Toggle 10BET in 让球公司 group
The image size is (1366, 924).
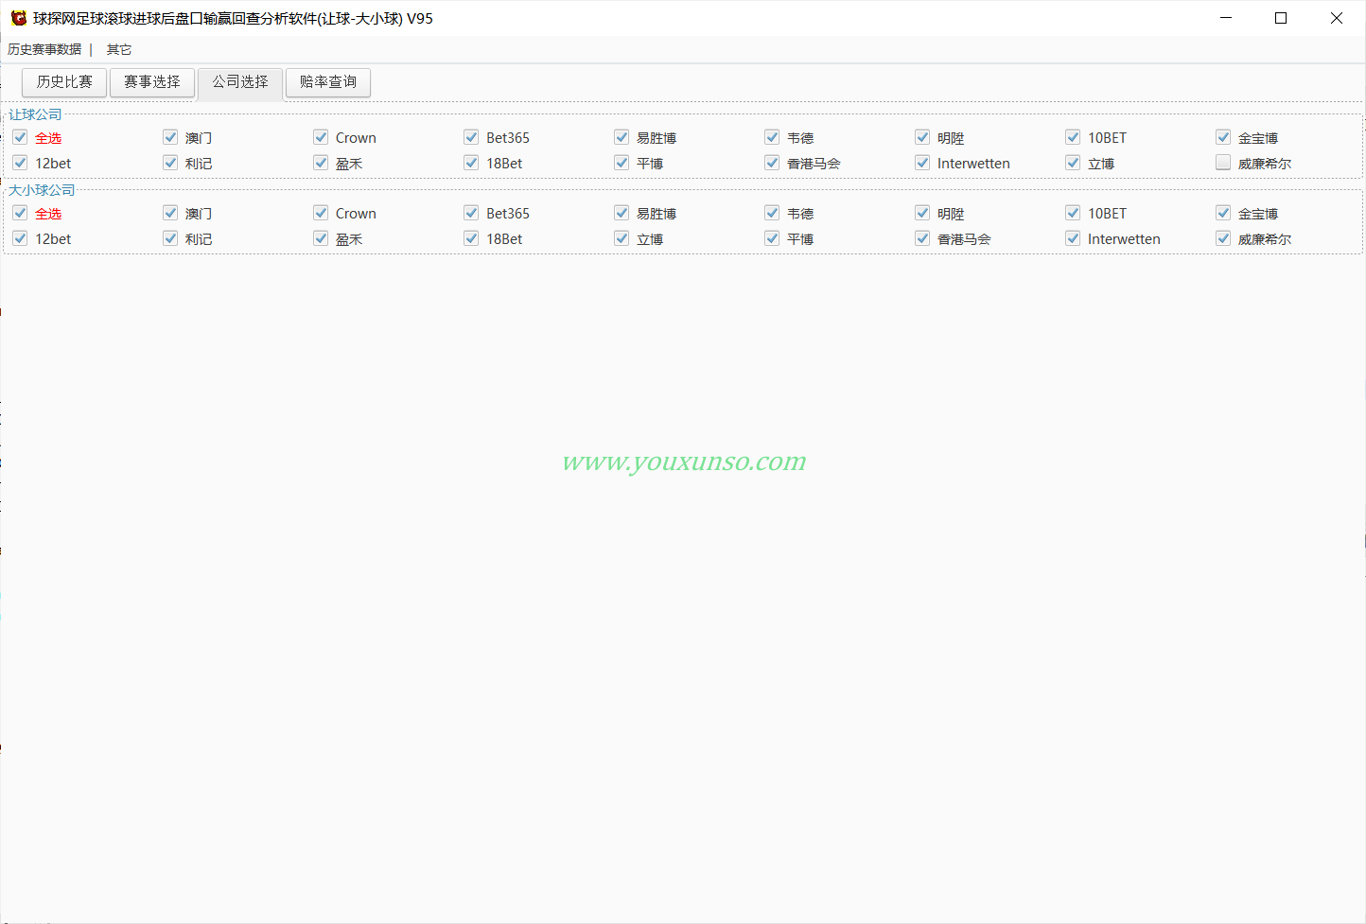(x=1073, y=137)
